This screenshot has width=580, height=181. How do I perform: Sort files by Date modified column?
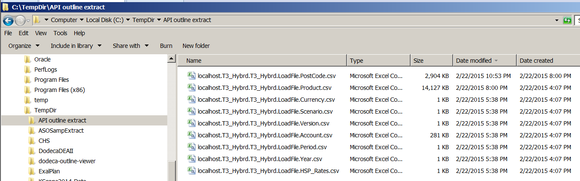(x=474, y=61)
